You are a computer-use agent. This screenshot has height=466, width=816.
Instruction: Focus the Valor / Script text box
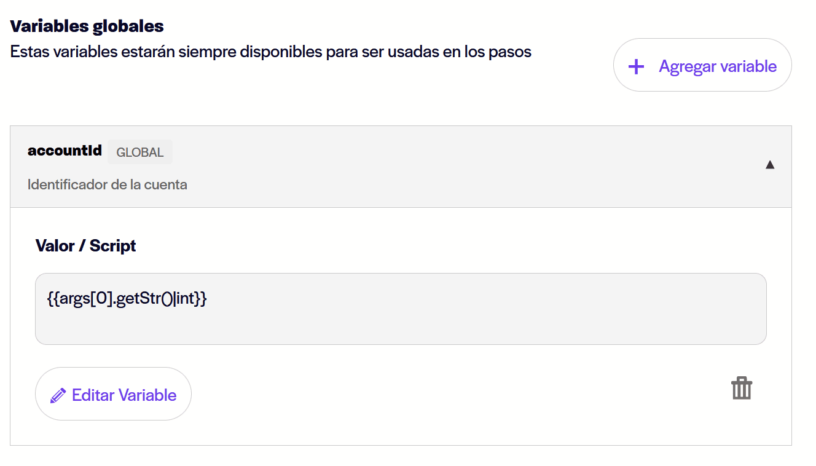[401, 309]
